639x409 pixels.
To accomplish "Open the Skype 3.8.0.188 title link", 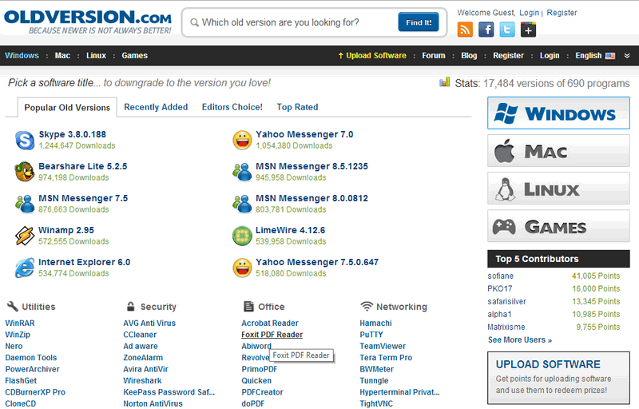I will [x=73, y=134].
